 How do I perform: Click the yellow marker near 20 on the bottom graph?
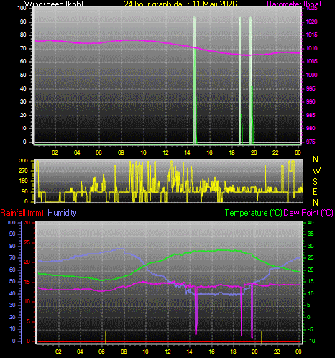(262, 337)
